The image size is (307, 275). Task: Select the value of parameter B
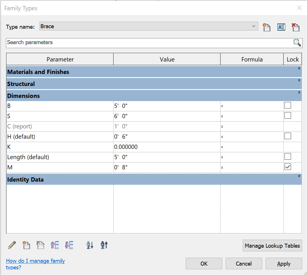167,106
